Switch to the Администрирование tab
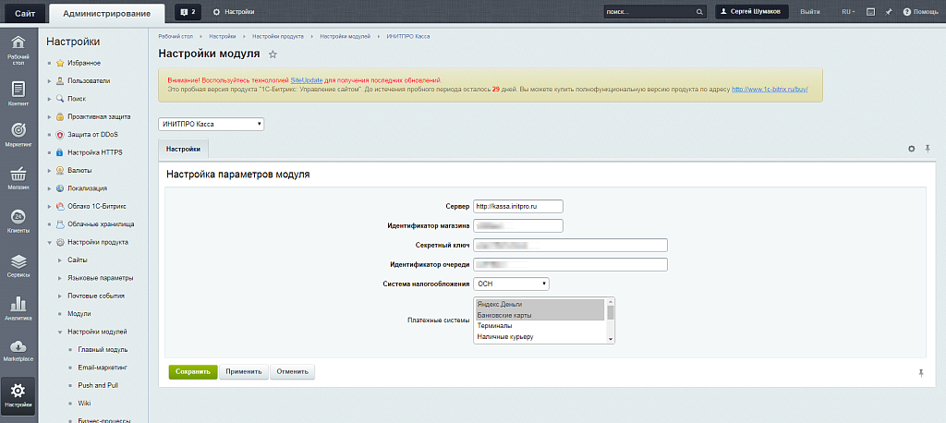The image size is (946, 423). click(105, 12)
